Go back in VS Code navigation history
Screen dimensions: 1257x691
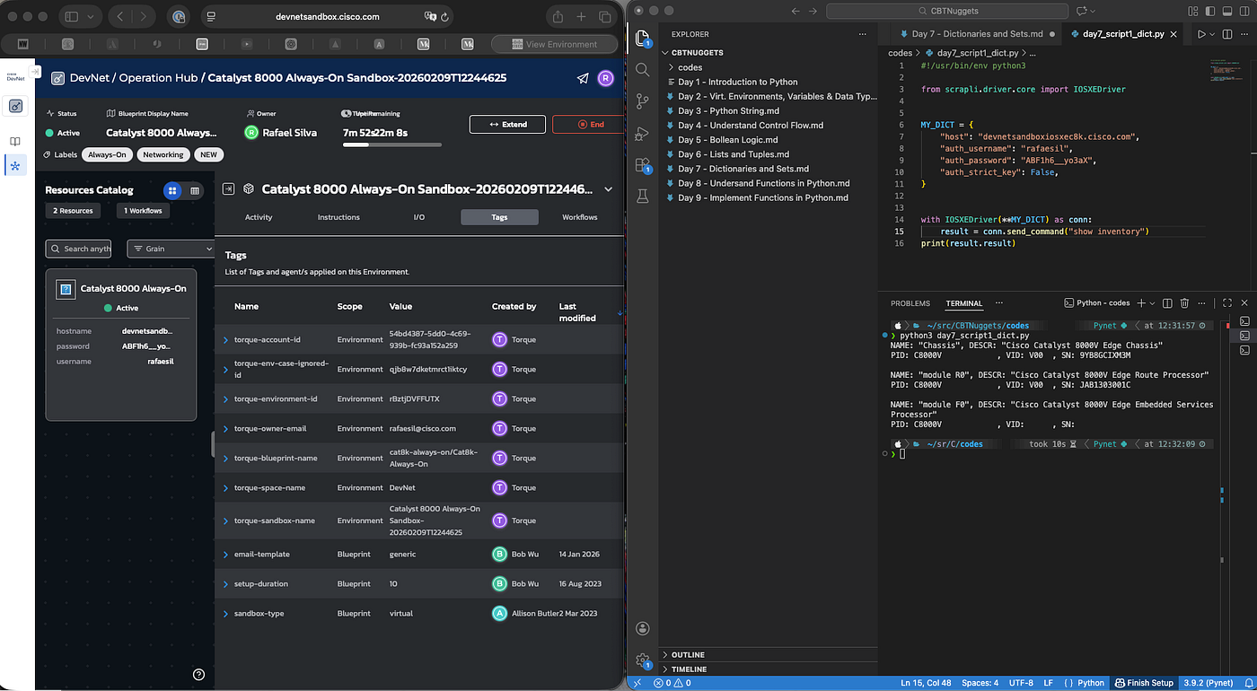pos(796,11)
